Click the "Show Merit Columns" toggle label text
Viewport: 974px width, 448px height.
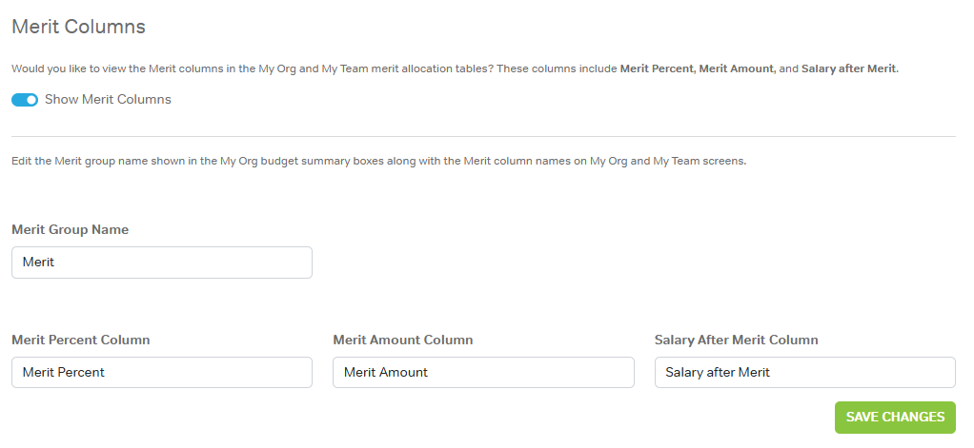click(108, 100)
